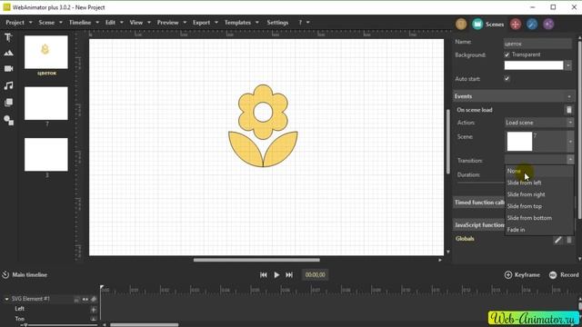
Task: Open the Edit menu
Action: coord(114,22)
